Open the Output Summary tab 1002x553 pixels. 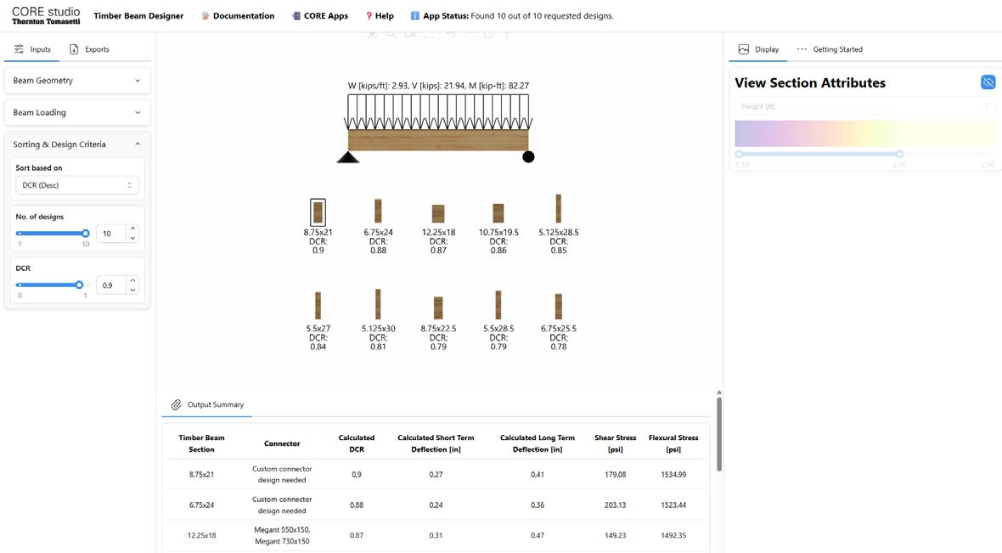tap(207, 404)
